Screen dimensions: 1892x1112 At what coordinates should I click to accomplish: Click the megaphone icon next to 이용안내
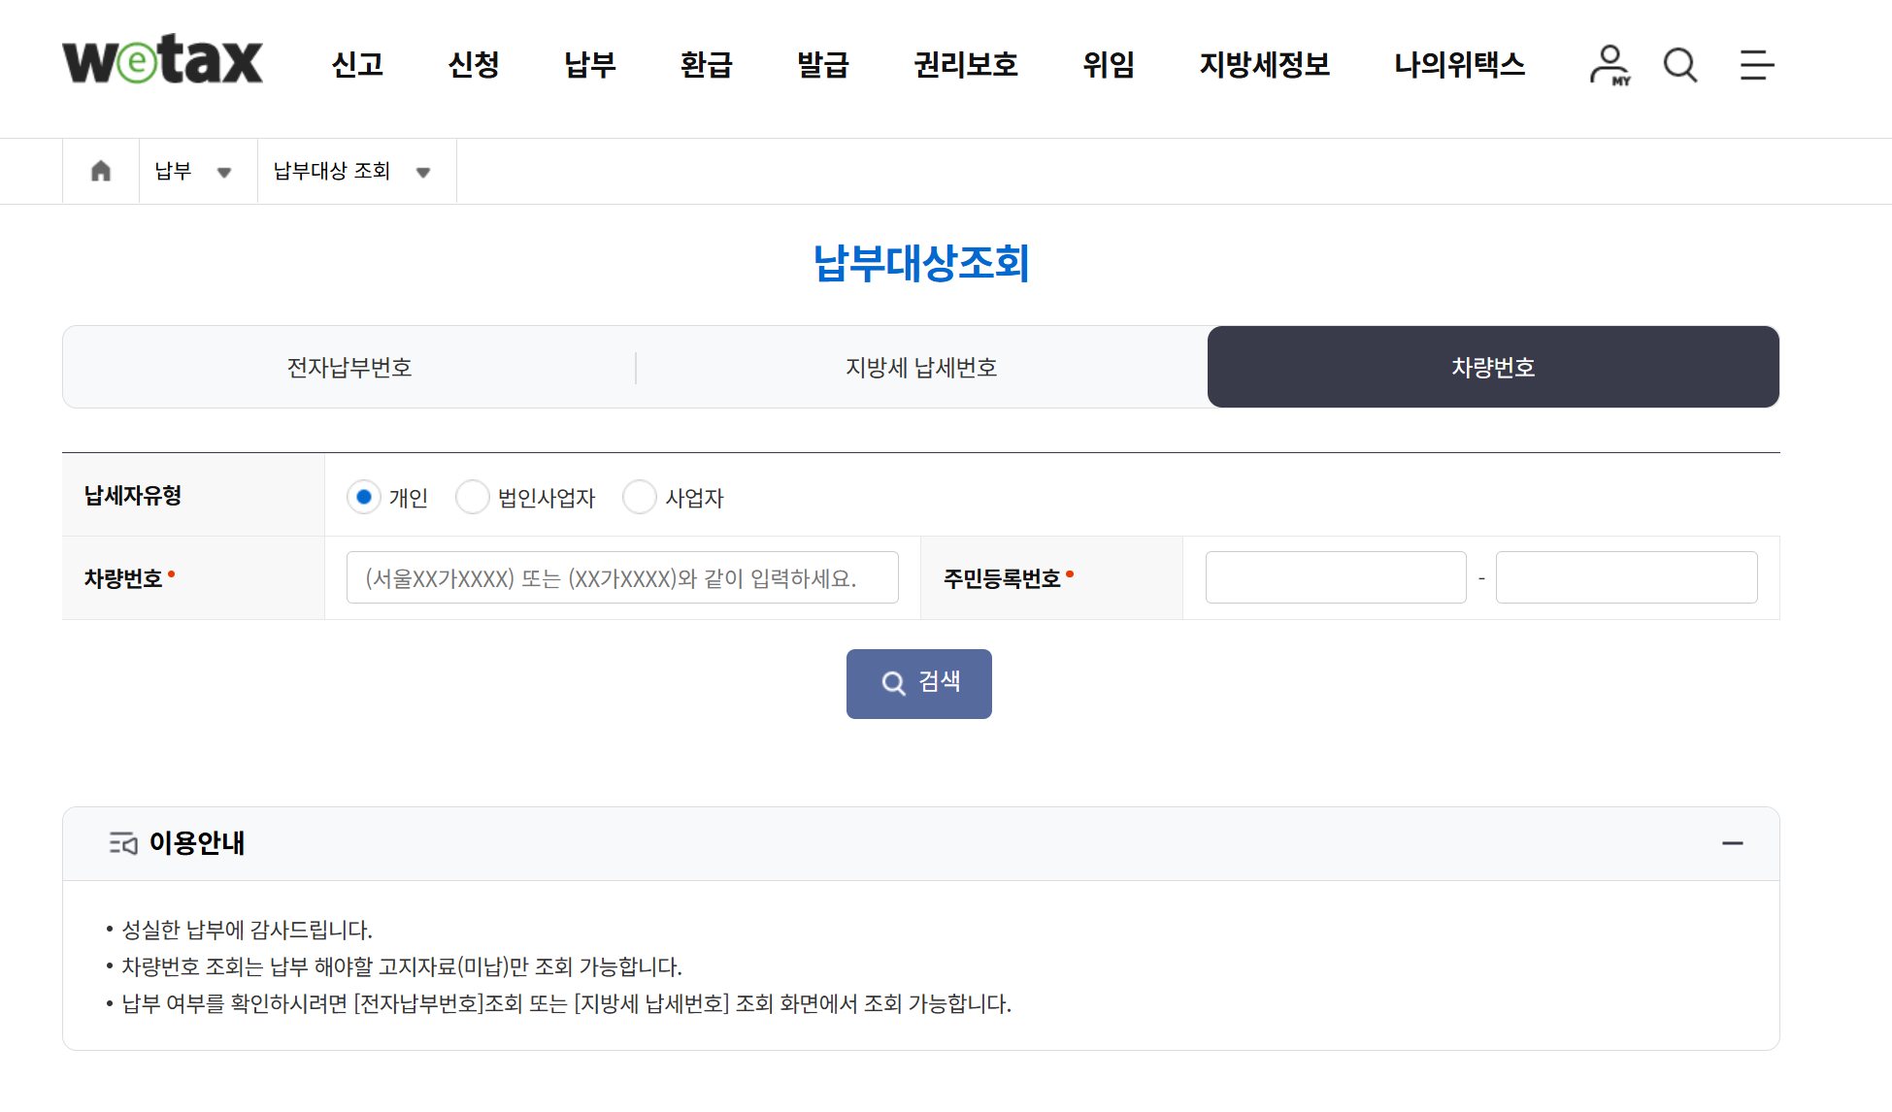[122, 843]
